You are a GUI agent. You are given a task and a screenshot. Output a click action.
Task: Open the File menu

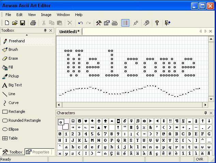tap(8, 15)
